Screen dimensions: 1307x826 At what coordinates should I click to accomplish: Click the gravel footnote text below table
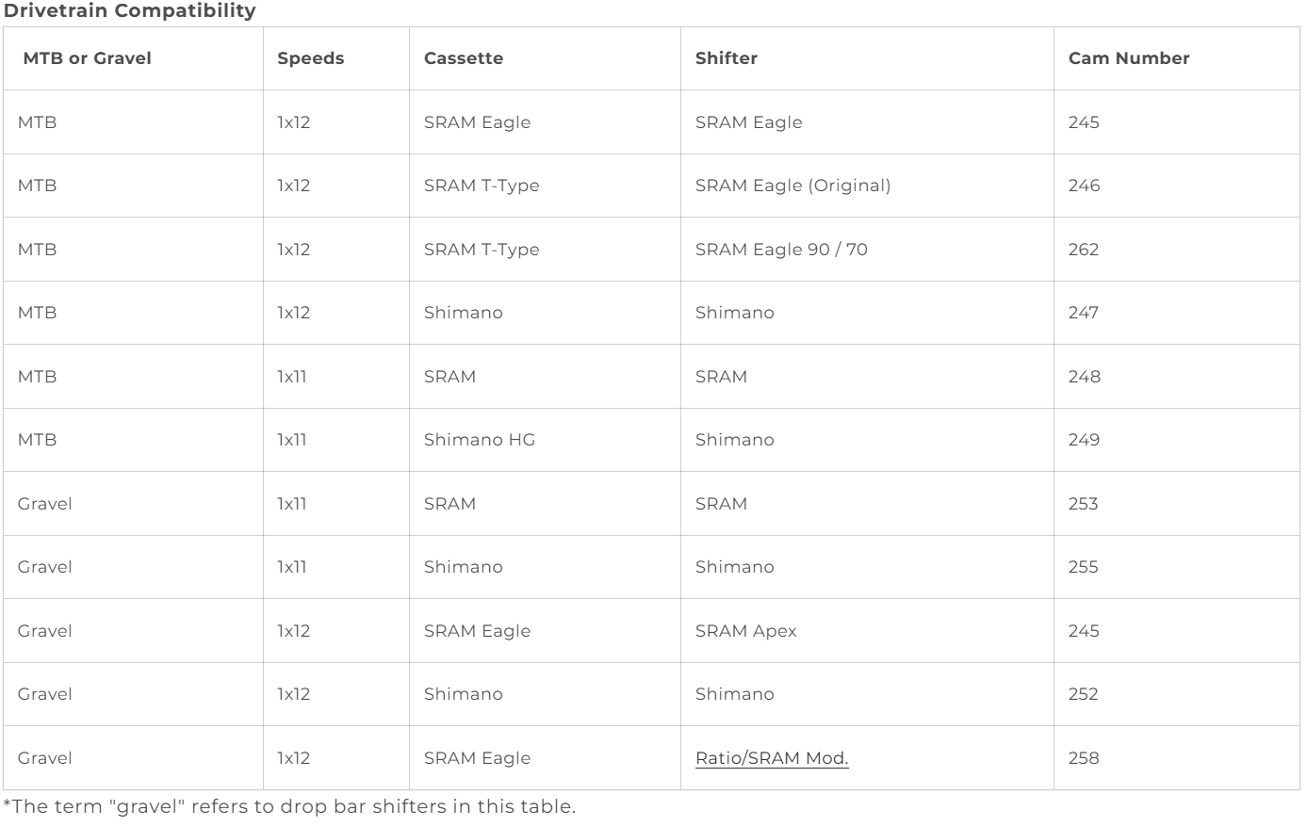(x=289, y=807)
